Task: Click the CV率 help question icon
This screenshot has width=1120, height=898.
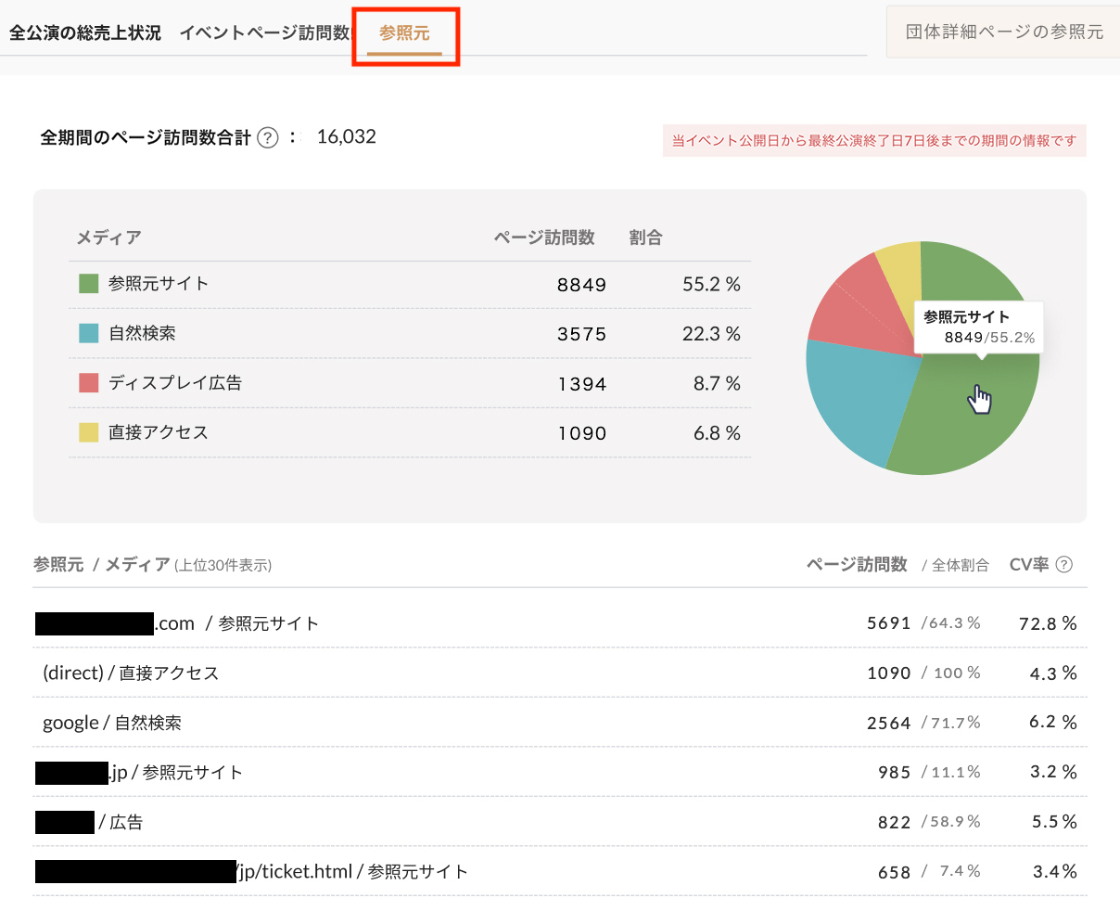Action: tap(1064, 564)
